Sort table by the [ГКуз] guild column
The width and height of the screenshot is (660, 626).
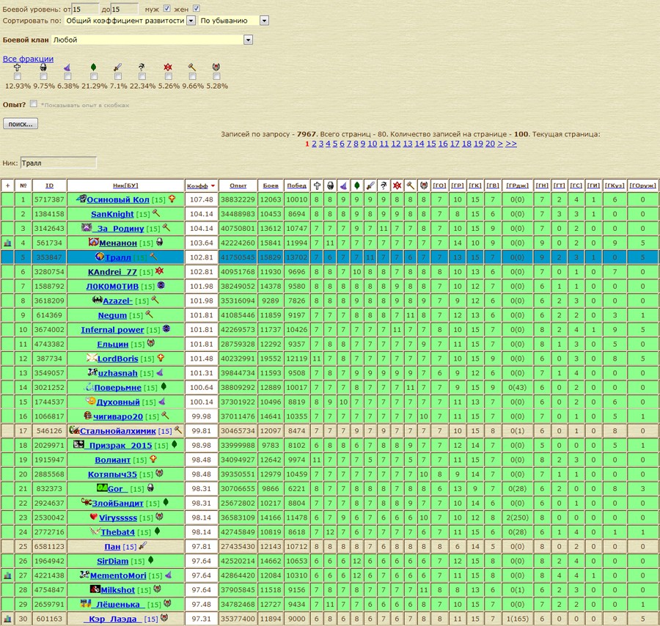tap(615, 185)
